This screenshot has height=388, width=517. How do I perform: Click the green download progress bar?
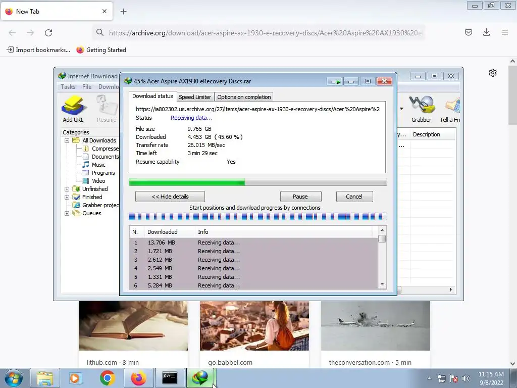coord(258,182)
